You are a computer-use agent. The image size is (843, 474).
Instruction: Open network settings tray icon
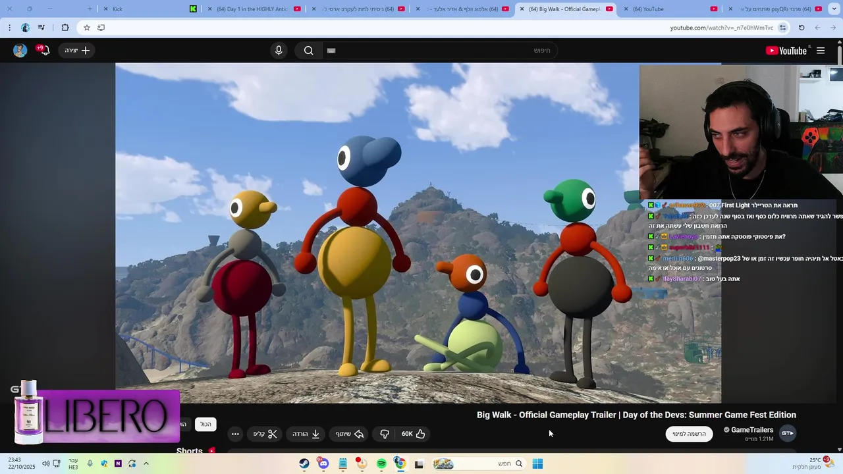pyautogui.click(x=57, y=463)
